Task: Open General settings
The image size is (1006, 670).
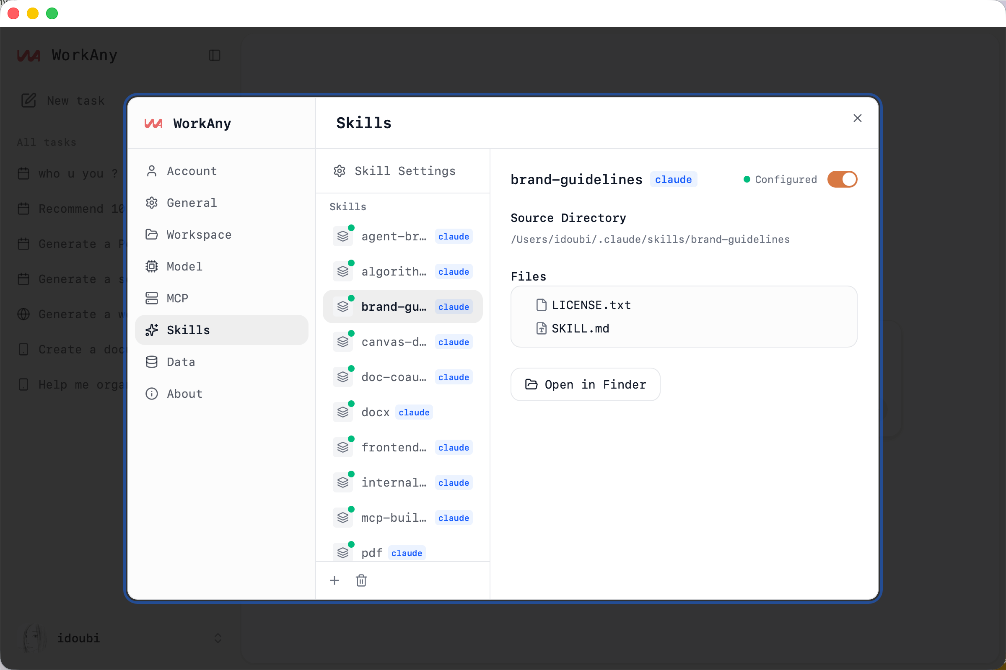Action: coord(222,203)
